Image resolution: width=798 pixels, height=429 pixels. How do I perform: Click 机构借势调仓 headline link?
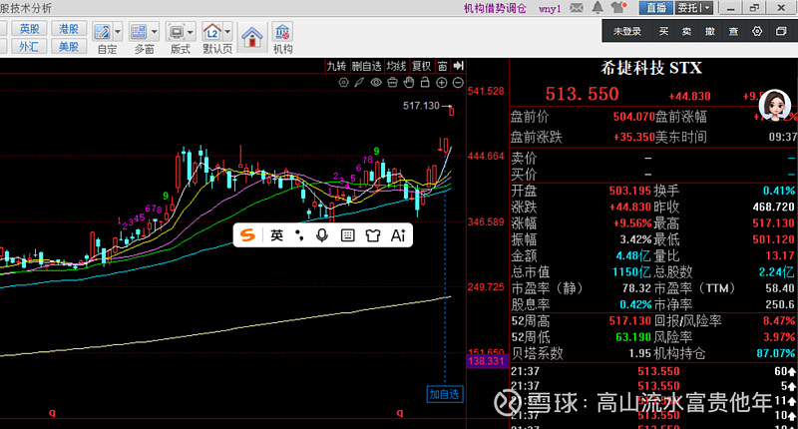coord(495,8)
